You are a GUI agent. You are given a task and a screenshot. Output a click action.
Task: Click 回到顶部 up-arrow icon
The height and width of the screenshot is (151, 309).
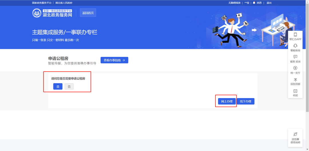pyautogui.click(x=295, y=80)
